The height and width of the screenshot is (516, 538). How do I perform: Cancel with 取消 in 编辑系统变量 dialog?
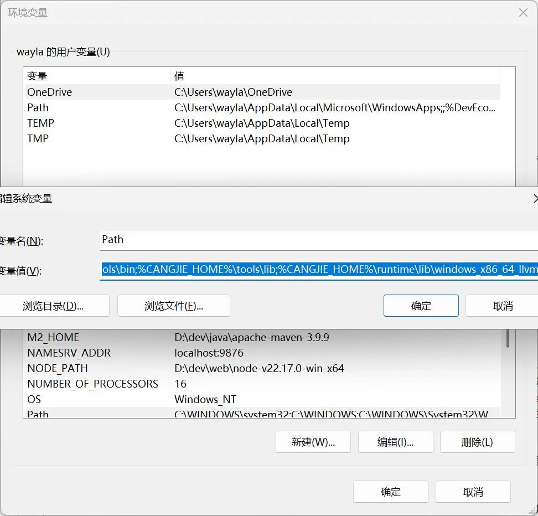pyautogui.click(x=503, y=306)
